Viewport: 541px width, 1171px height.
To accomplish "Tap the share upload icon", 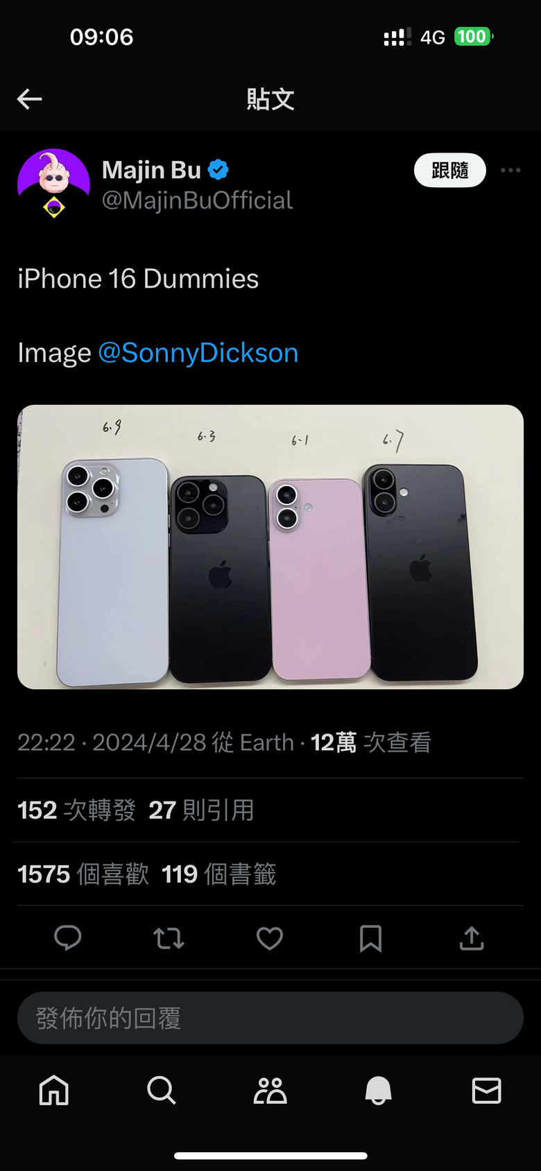I will [x=472, y=938].
